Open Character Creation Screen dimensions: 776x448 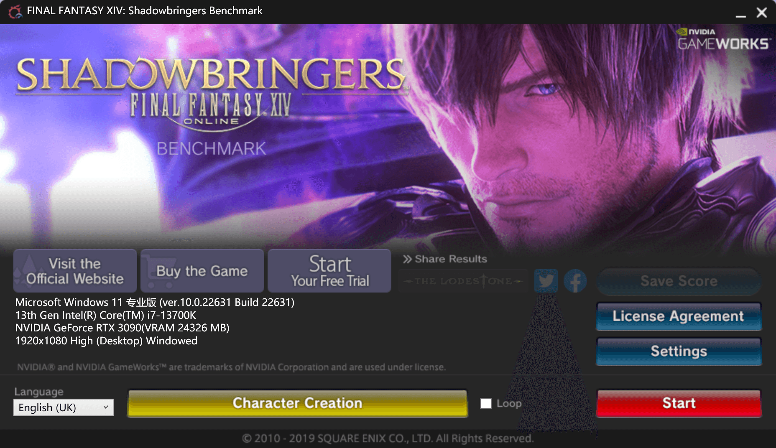point(297,403)
